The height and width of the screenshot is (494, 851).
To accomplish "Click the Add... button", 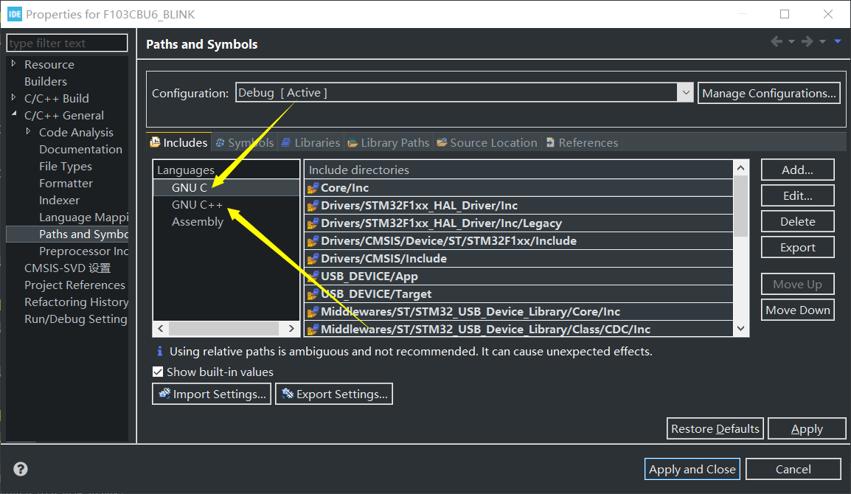I will (797, 170).
